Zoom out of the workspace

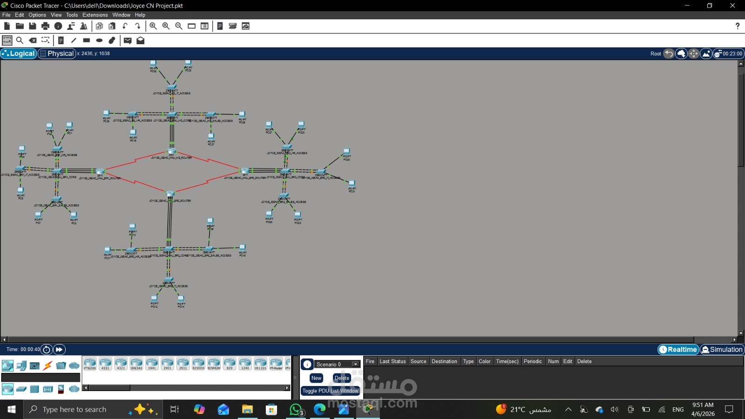pos(179,26)
